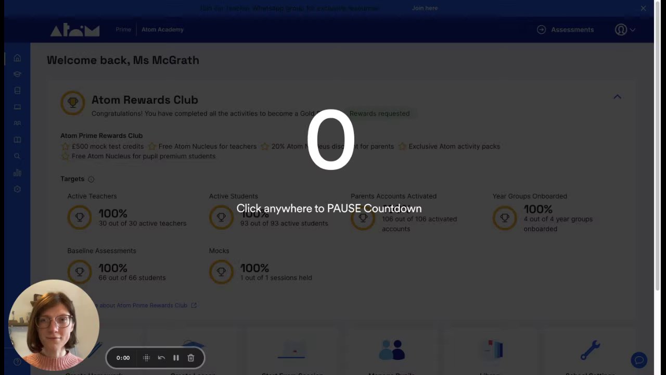Click the 0:00 recording timer
Screen dimensions: 666x375
(123, 358)
